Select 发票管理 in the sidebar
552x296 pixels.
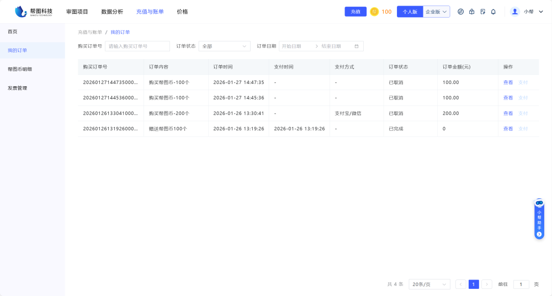pos(17,88)
